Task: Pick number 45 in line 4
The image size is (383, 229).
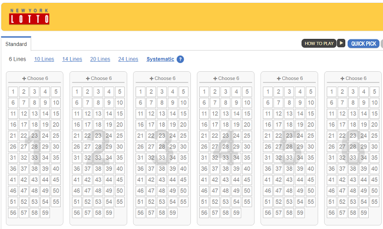Action: tap(247, 180)
